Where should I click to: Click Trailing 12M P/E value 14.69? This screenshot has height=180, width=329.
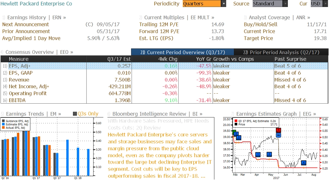(218, 24)
